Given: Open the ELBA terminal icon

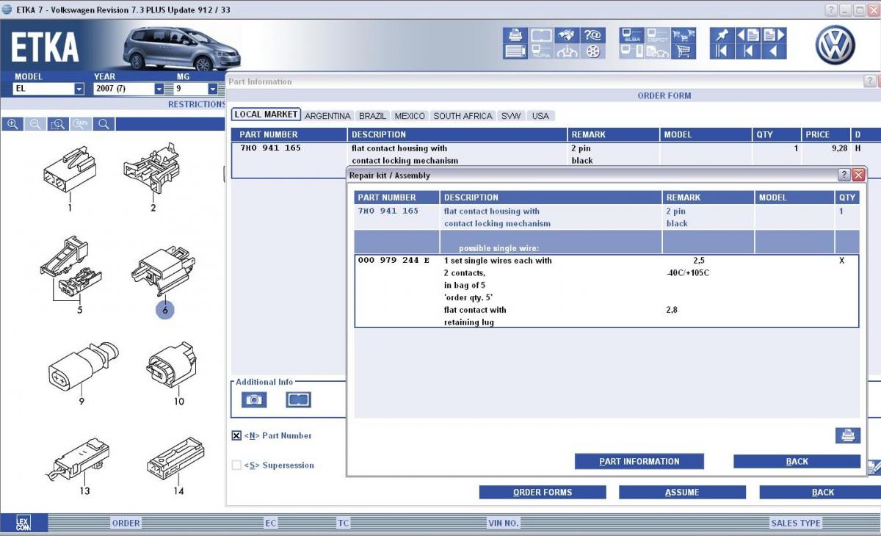Looking at the screenshot, I should [x=632, y=35].
